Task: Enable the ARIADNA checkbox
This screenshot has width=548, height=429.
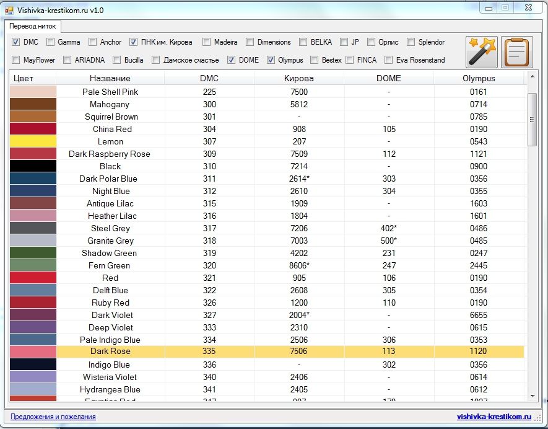Action: (67, 60)
